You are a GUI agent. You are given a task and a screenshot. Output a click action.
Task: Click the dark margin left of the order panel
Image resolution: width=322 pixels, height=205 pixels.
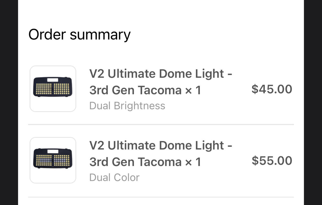click(x=9, y=102)
